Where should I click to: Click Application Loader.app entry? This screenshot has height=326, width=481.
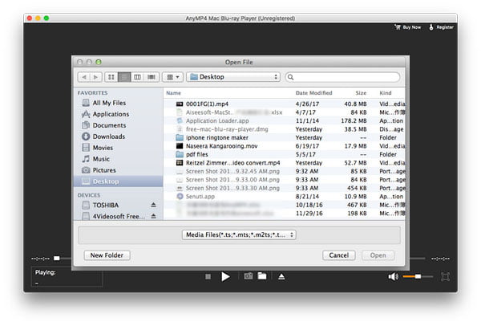click(285, 120)
